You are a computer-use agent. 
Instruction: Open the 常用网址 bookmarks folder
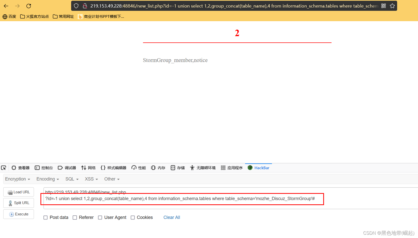tap(63, 17)
